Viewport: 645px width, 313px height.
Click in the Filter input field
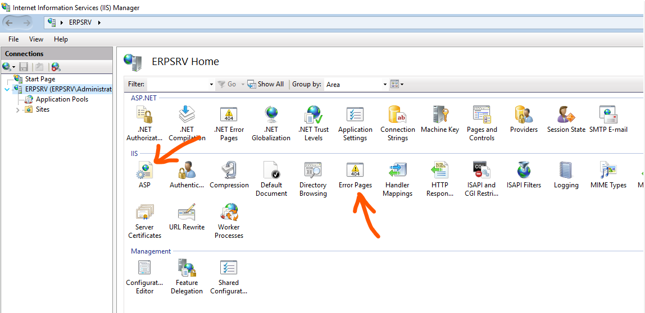pyautogui.click(x=178, y=84)
